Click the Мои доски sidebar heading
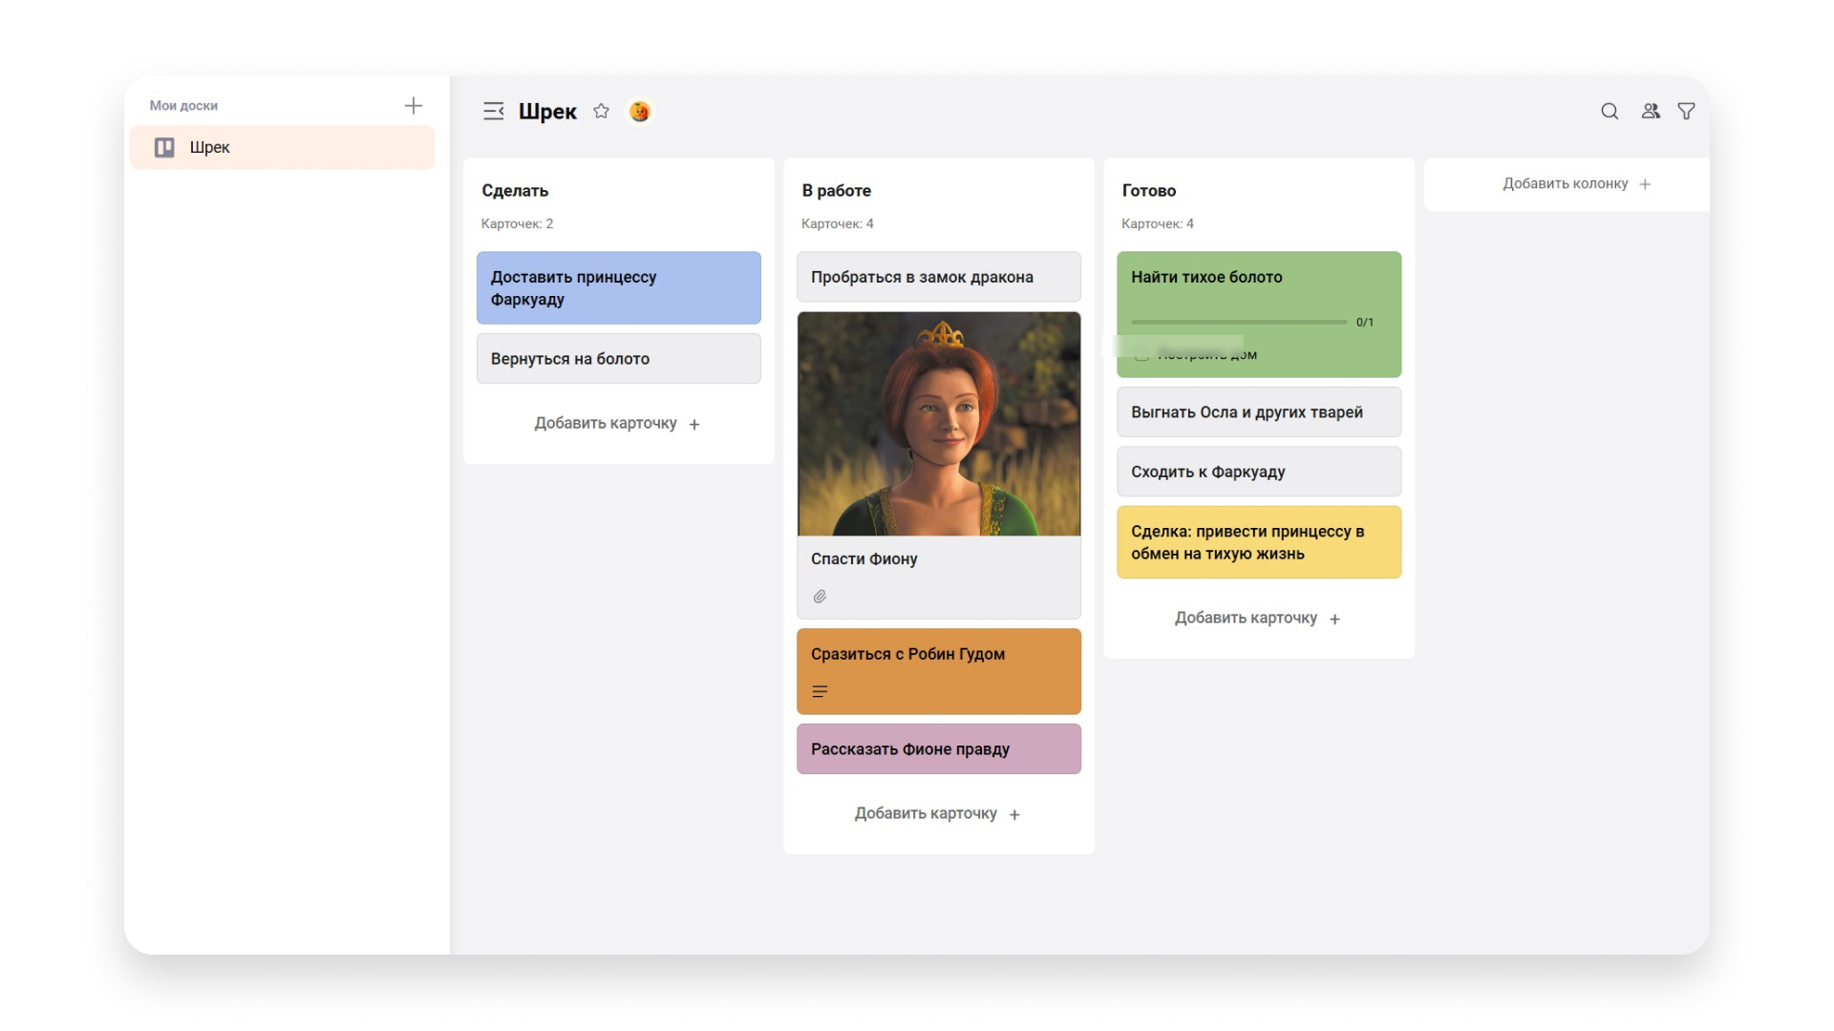The height and width of the screenshot is (1031, 1834). point(183,106)
